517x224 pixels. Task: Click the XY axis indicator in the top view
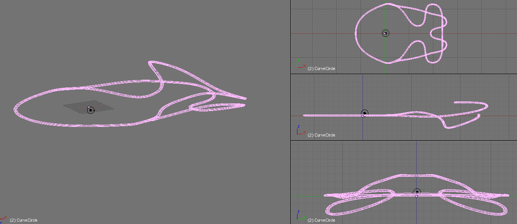coord(301,65)
